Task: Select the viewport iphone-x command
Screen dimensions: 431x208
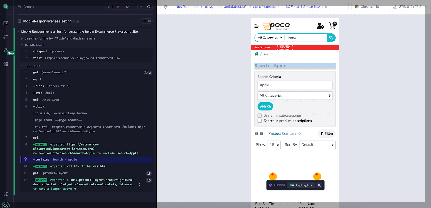Action: click(87, 51)
